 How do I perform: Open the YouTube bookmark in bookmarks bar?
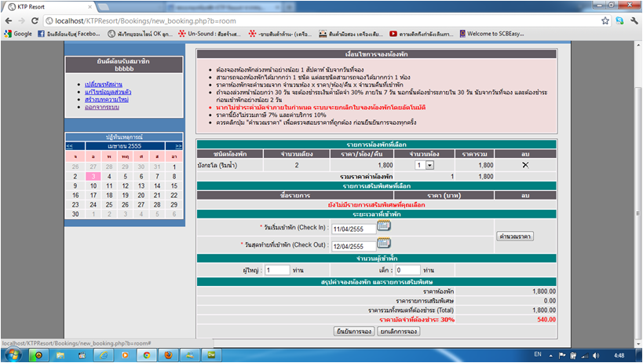421,34
